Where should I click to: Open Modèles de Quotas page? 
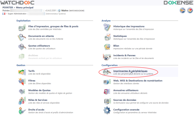point(39,90)
